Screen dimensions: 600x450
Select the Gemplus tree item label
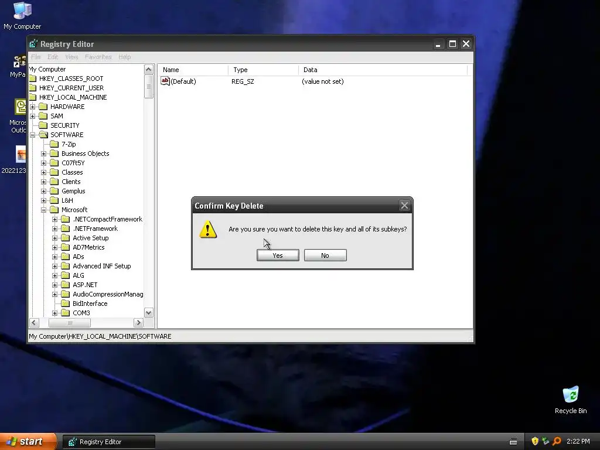click(x=73, y=191)
